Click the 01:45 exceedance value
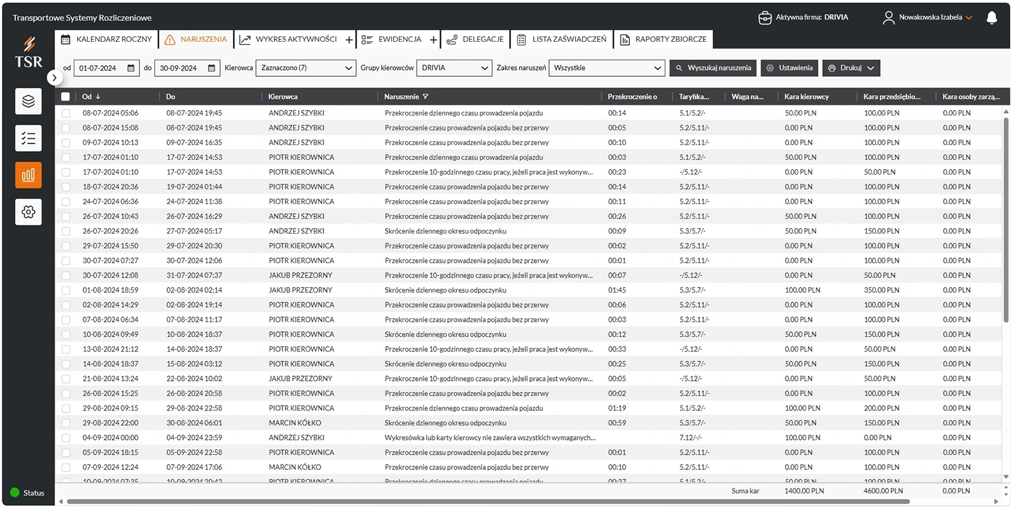The image size is (1011, 507). 617,290
